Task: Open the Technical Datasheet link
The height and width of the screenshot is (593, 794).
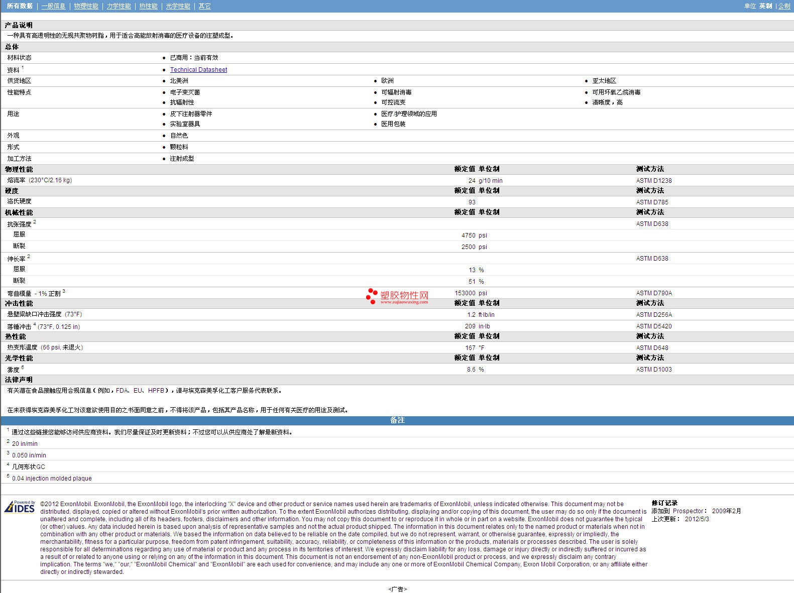Action: tap(198, 70)
